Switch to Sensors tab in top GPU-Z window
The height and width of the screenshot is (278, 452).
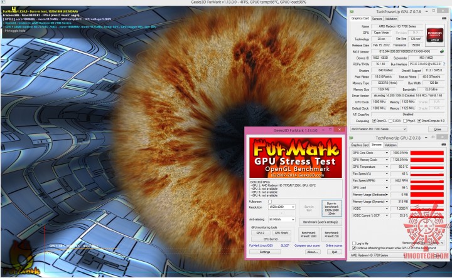377,19
